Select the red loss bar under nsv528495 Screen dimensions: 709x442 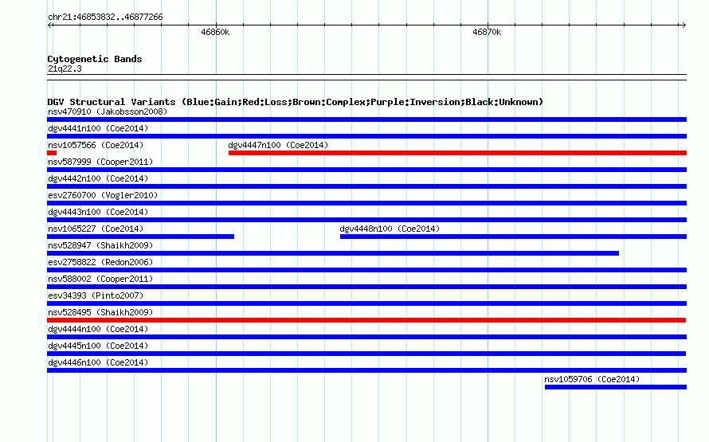tap(366, 320)
